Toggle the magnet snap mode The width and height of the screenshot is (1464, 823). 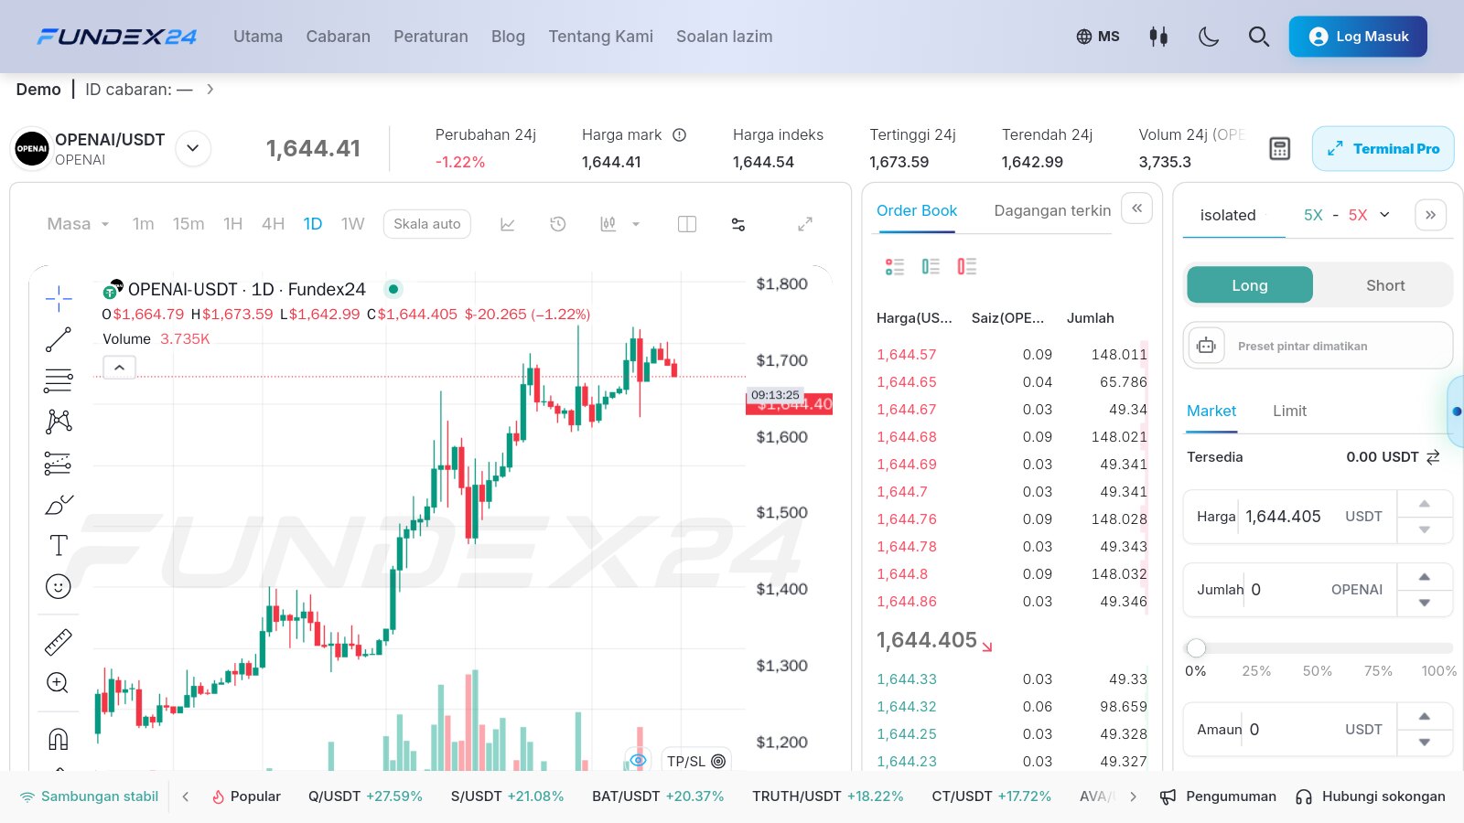pyautogui.click(x=59, y=738)
